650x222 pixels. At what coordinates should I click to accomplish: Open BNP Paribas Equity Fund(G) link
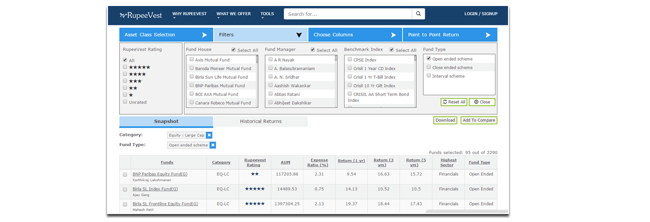(x=160, y=174)
